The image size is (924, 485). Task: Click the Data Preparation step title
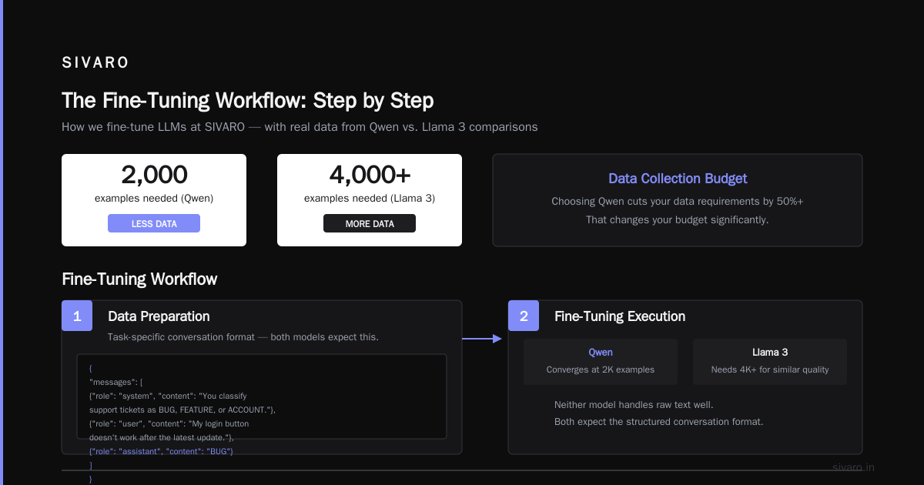click(159, 316)
